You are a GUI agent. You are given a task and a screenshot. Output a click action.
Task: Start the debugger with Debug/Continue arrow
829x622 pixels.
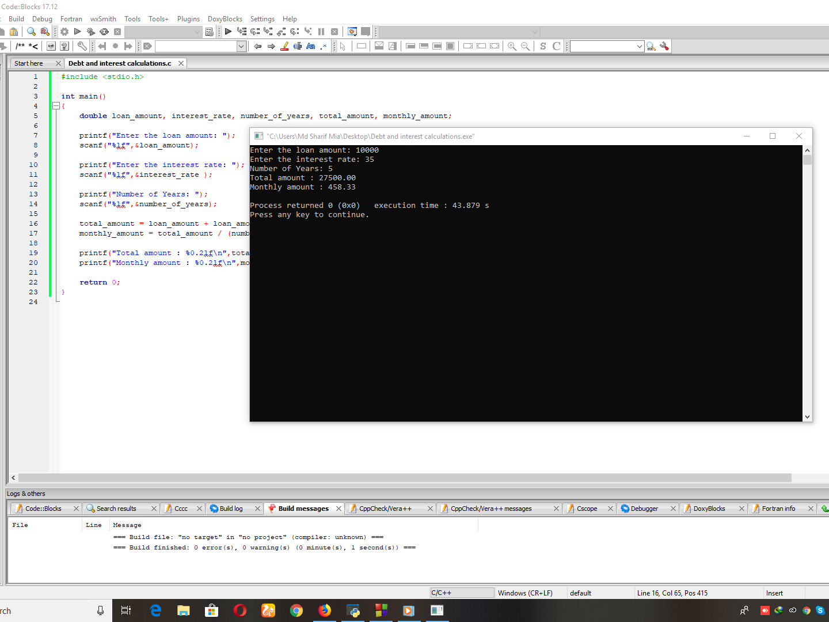click(228, 32)
